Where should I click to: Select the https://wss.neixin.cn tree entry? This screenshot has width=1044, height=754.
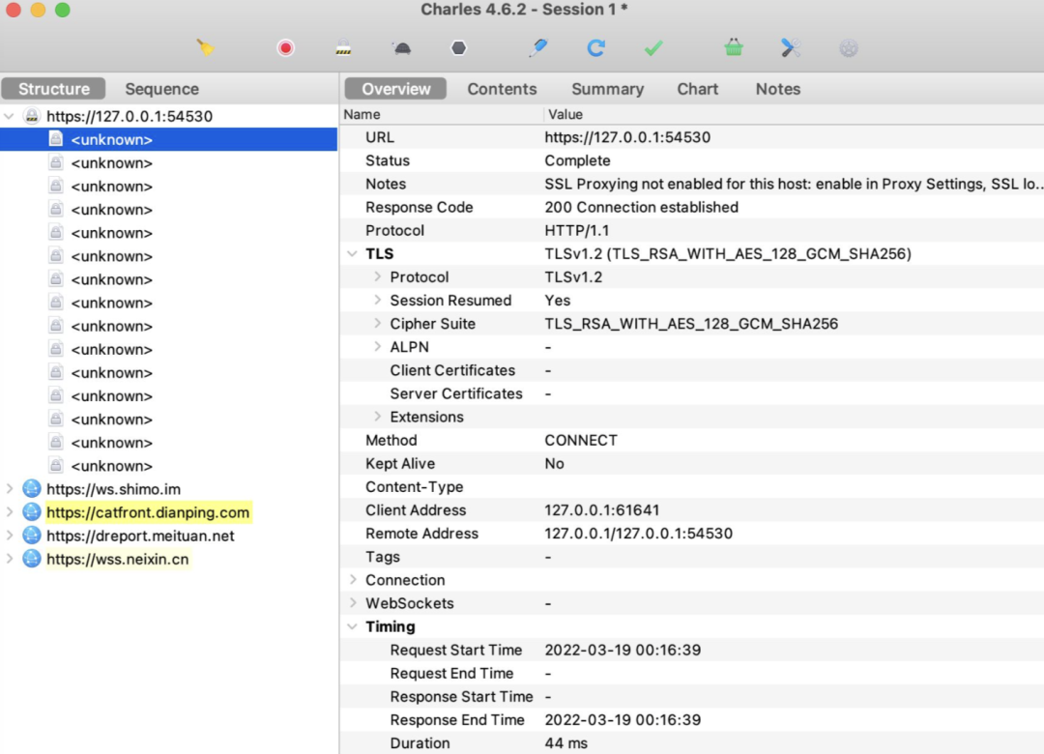coord(118,559)
